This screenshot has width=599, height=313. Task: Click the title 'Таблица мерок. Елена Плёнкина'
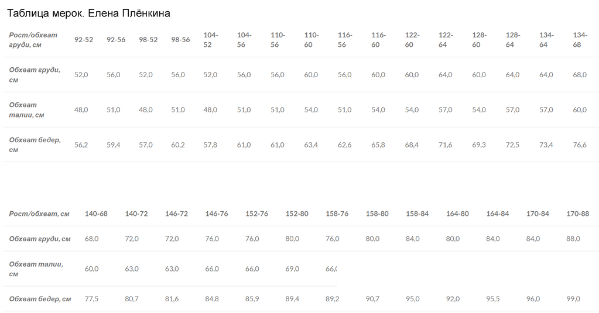click(x=88, y=13)
